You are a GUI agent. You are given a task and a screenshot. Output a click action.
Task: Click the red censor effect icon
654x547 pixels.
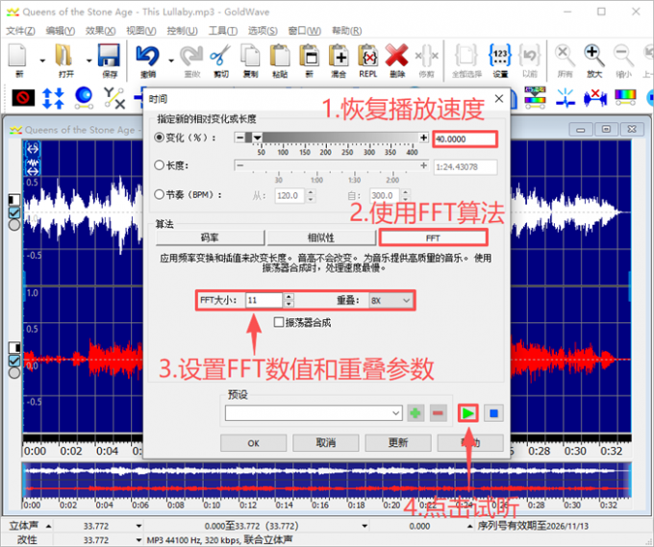click(23, 98)
